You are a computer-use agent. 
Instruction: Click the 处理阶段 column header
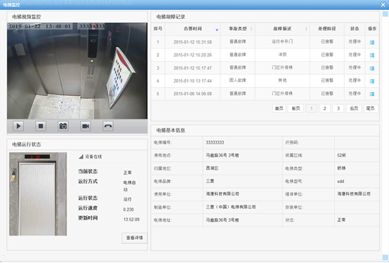(x=327, y=29)
